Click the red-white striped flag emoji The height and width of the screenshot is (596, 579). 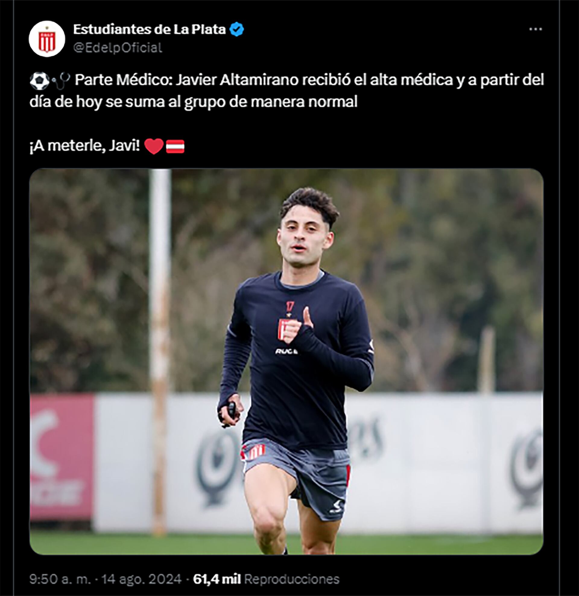pyautogui.click(x=175, y=146)
